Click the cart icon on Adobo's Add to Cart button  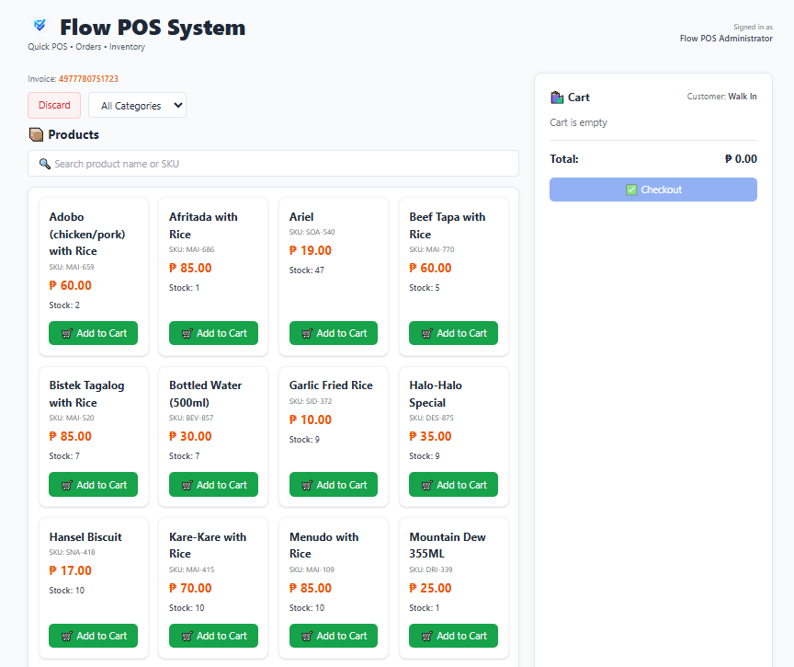[x=65, y=333]
